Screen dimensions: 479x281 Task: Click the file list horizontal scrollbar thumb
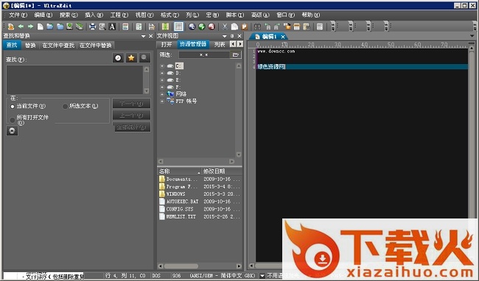click(181, 266)
